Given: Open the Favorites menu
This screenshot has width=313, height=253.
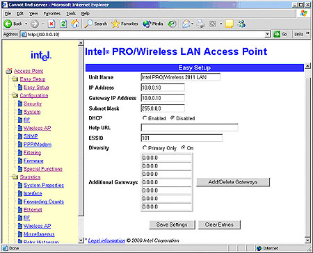Looking at the screenshot, I should 51,13.
